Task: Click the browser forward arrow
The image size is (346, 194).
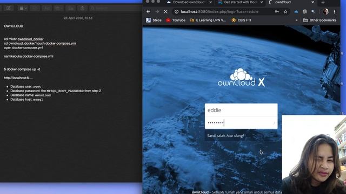Action: [x=157, y=12]
